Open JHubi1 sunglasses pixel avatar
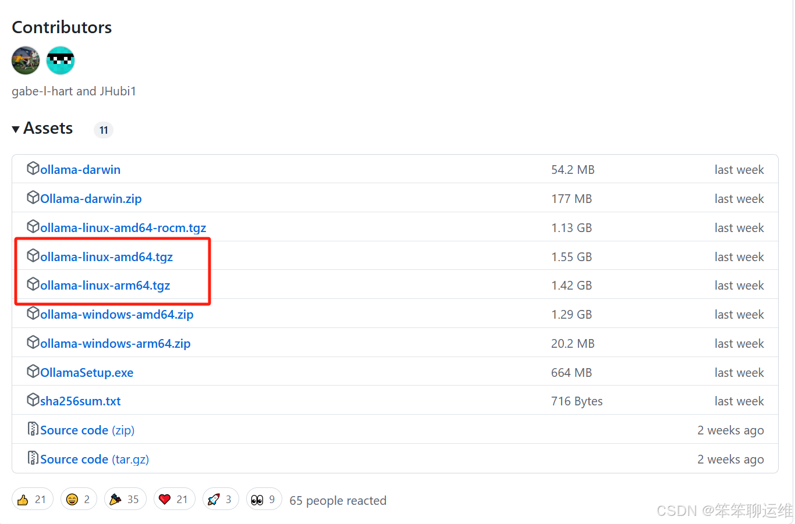This screenshot has width=795, height=524. pyautogui.click(x=61, y=60)
